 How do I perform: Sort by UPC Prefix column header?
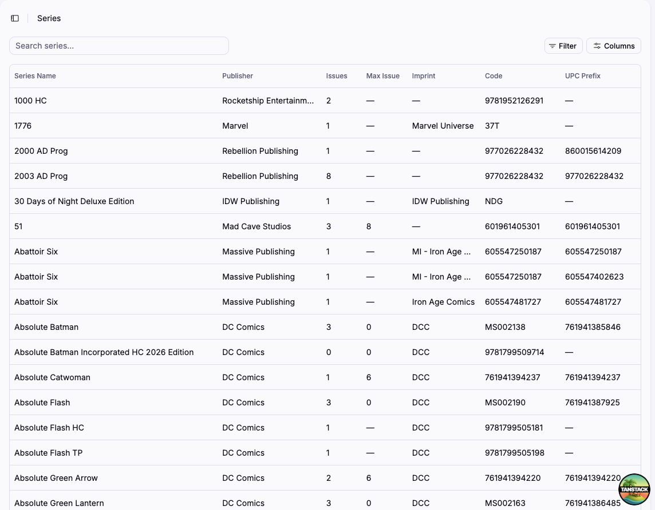click(x=582, y=76)
